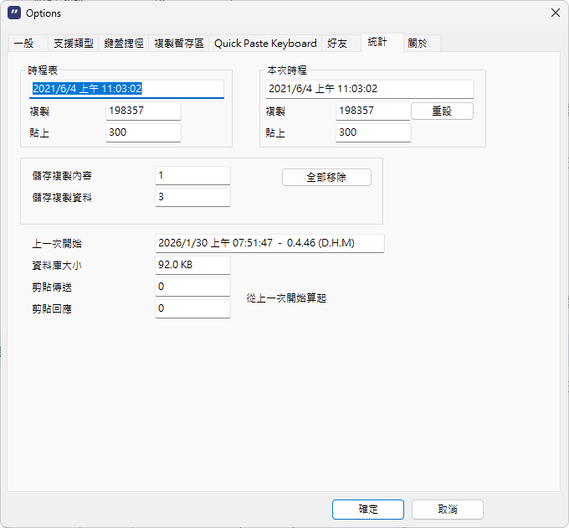Viewport: 569px width, 528px height.
Task: Close the Options dialog window
Action: pyautogui.click(x=555, y=13)
